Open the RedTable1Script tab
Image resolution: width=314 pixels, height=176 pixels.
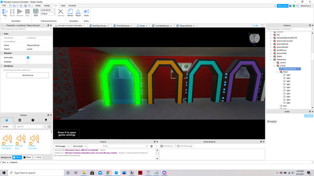point(99,26)
